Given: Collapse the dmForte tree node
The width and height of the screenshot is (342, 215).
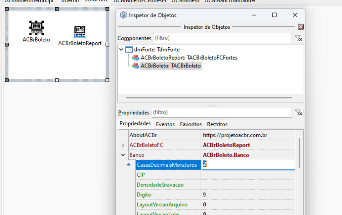Looking at the screenshot, I should (121, 49).
